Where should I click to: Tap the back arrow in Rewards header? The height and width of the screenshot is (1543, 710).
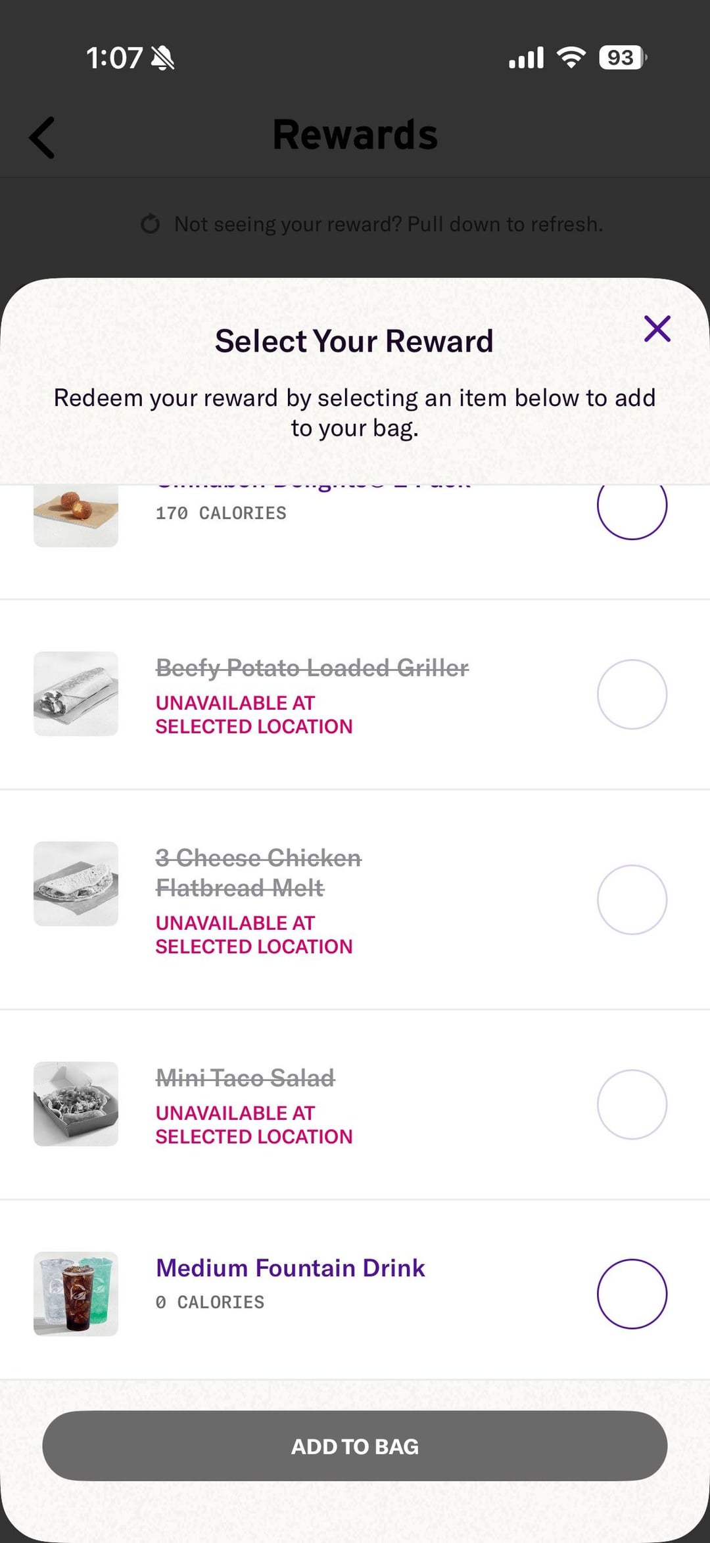point(43,137)
